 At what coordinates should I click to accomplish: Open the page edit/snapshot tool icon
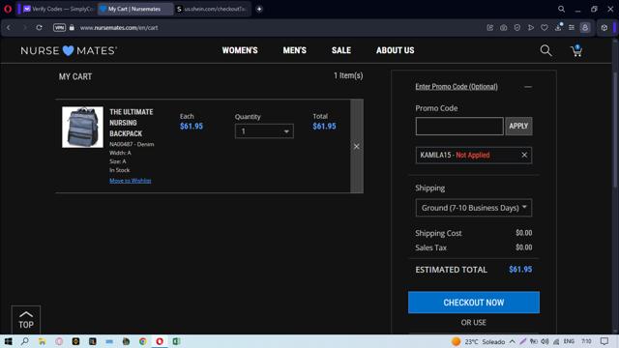point(490,28)
